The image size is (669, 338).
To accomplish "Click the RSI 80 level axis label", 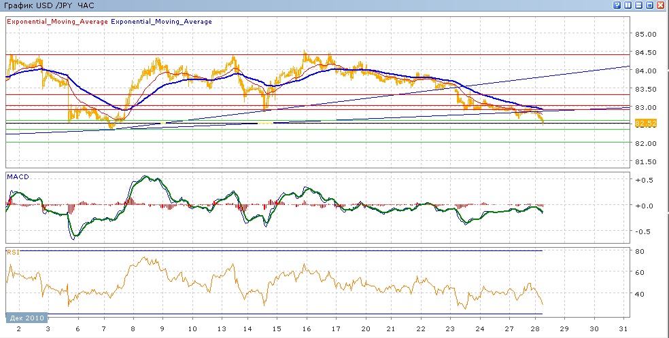I will (640, 252).
